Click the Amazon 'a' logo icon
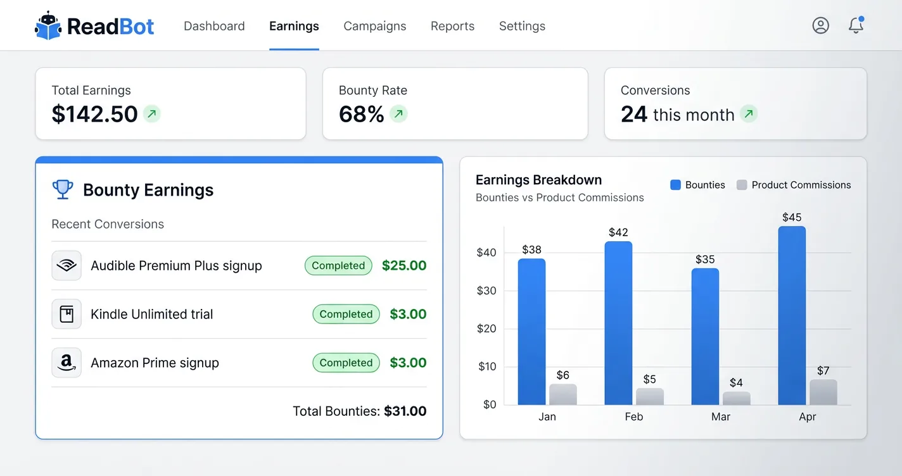 pos(67,363)
